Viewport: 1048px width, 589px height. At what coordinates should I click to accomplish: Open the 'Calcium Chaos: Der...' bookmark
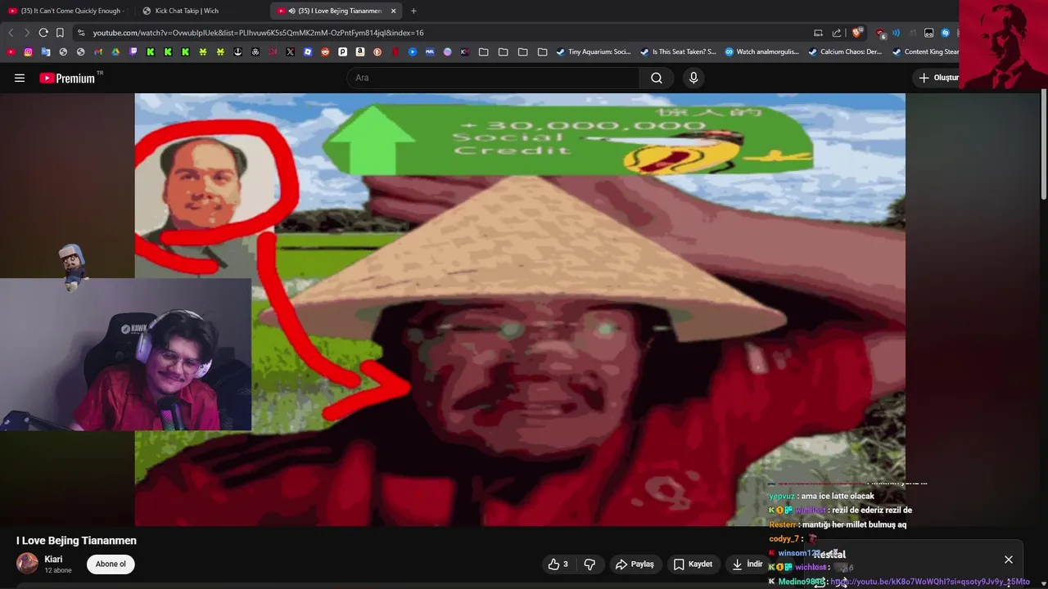(x=845, y=52)
